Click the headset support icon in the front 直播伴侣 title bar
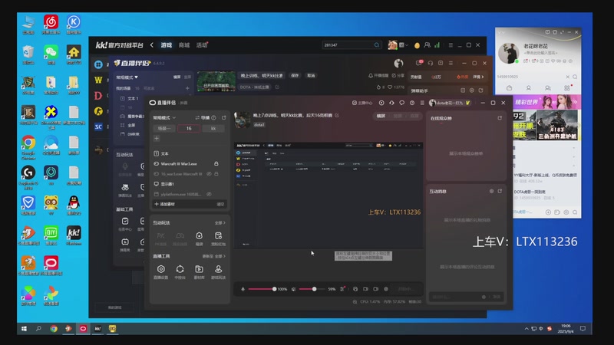The image size is (614, 345). point(391,103)
